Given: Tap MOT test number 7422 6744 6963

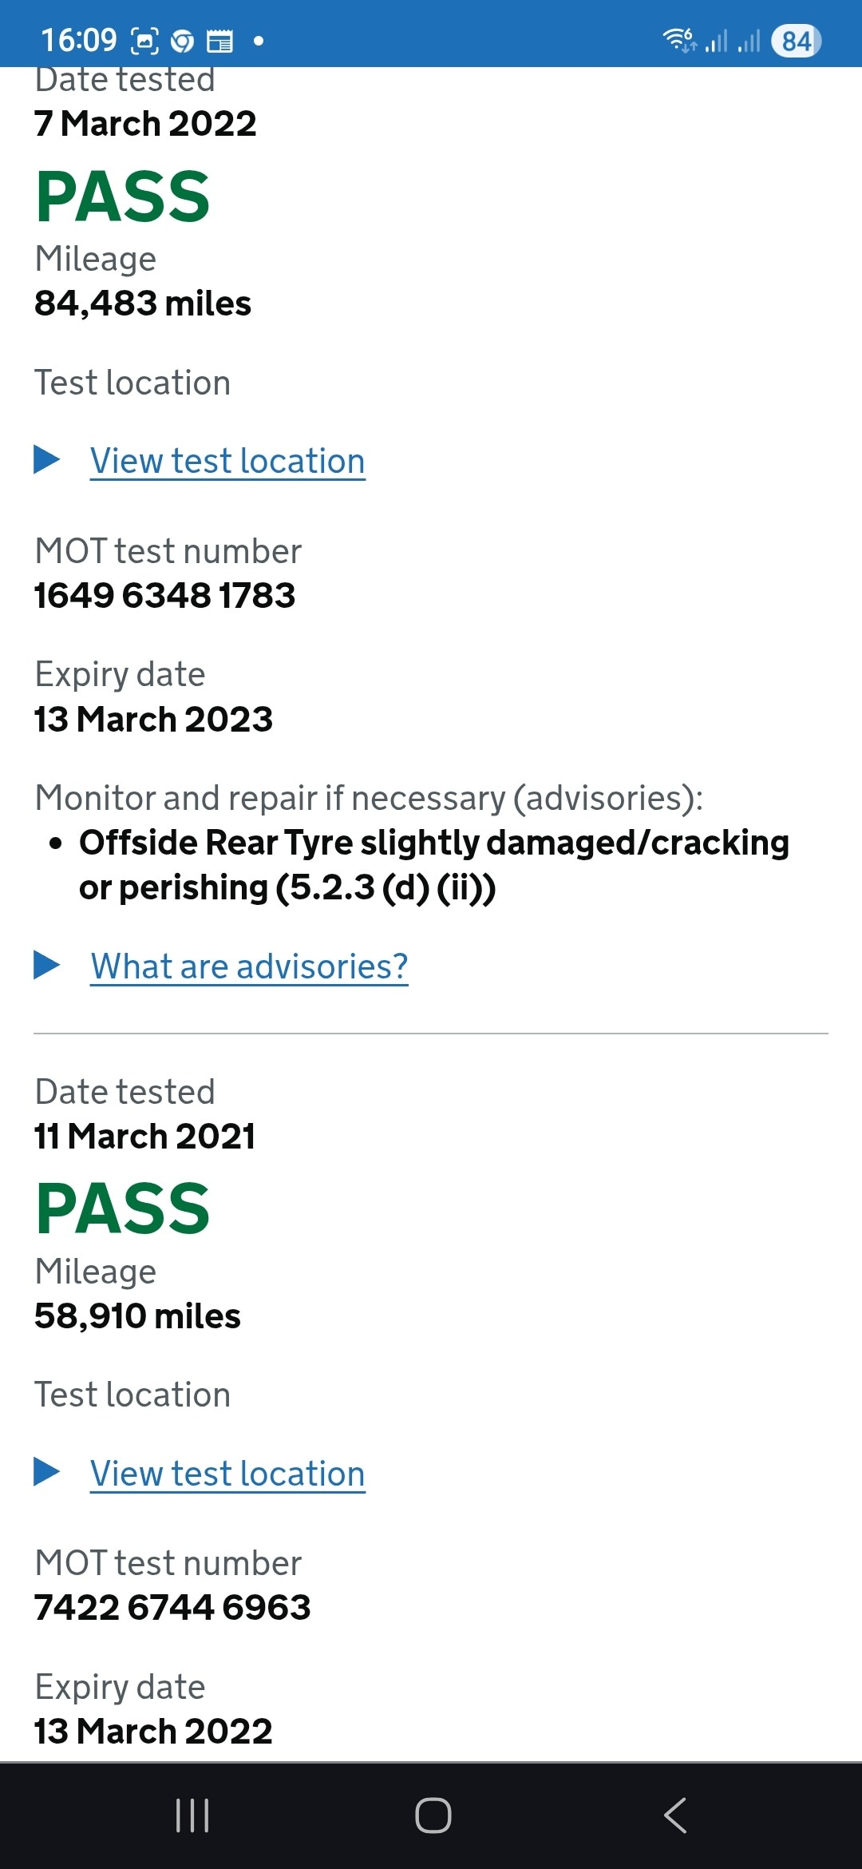Looking at the screenshot, I should coord(172,1607).
